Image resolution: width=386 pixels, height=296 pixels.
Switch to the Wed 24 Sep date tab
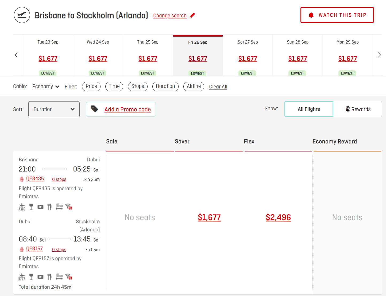(98, 55)
